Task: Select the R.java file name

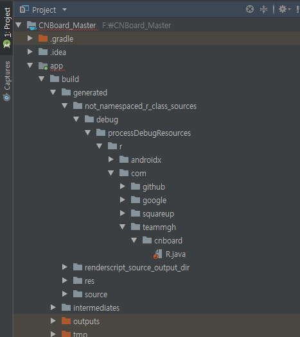Action: point(175,254)
